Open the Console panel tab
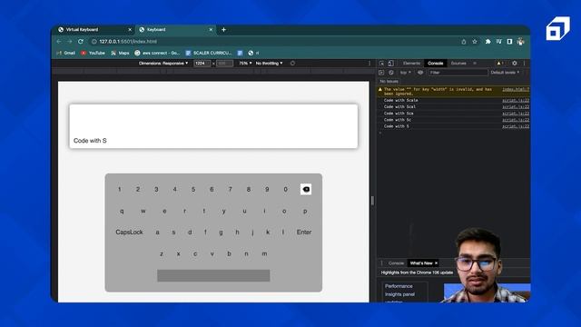 pyautogui.click(x=436, y=64)
